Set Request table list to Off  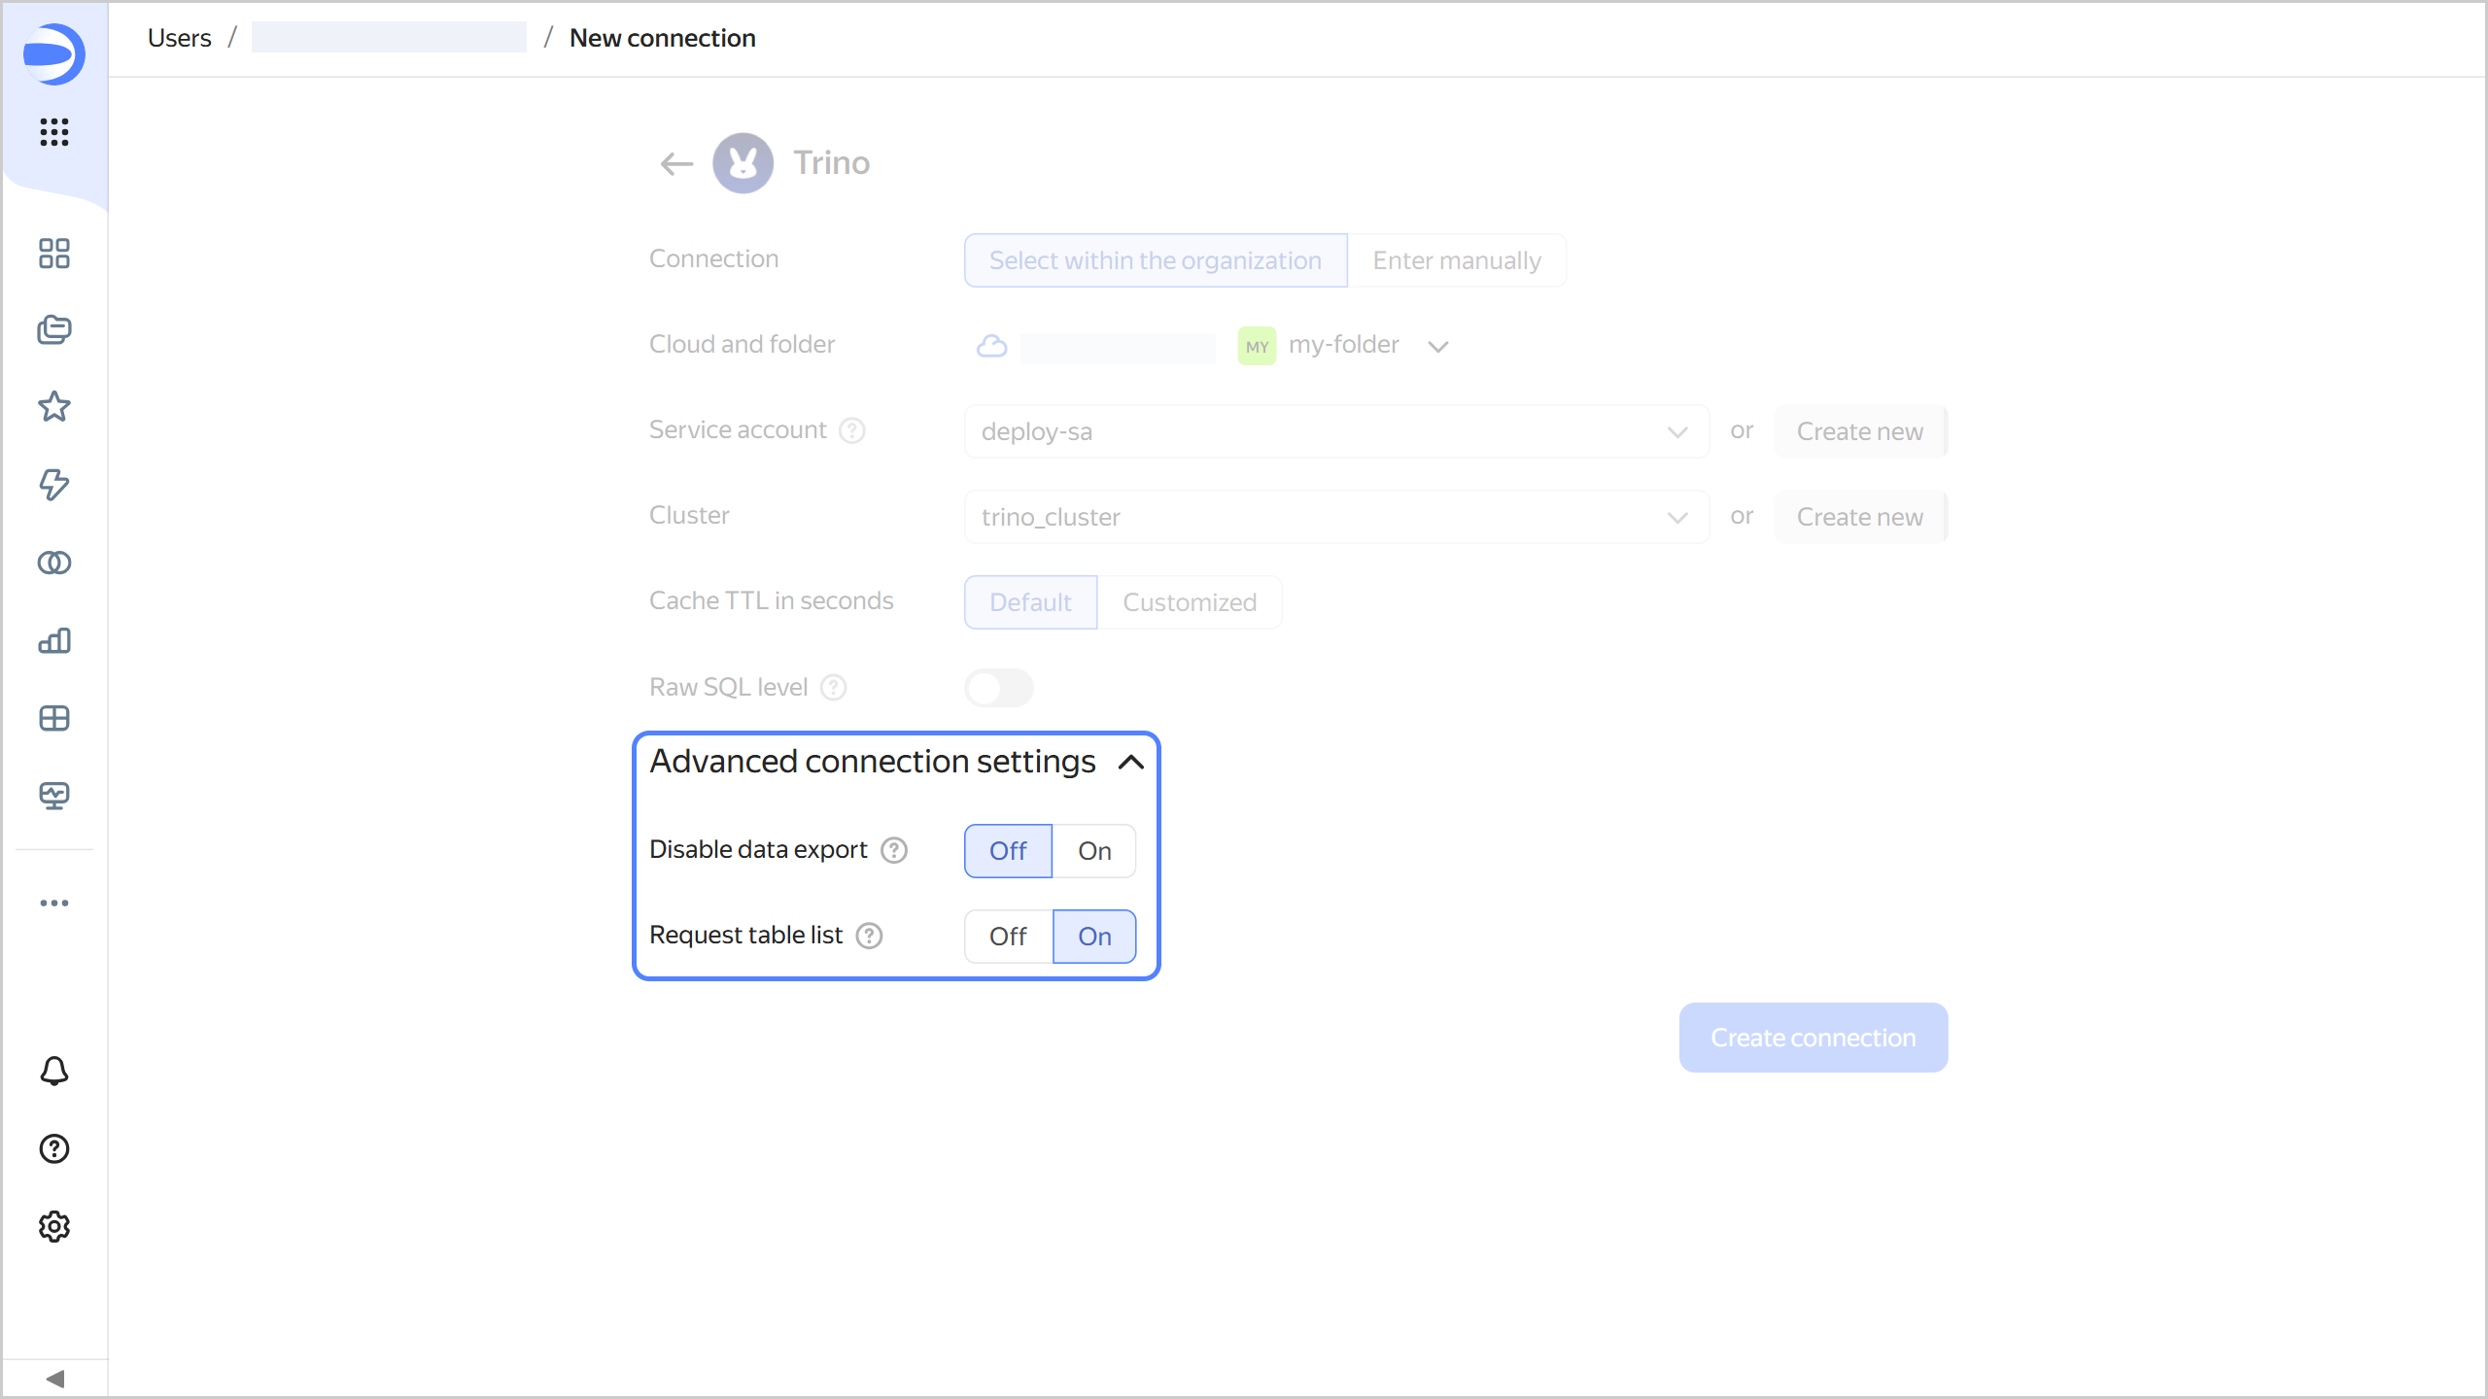(x=1008, y=937)
